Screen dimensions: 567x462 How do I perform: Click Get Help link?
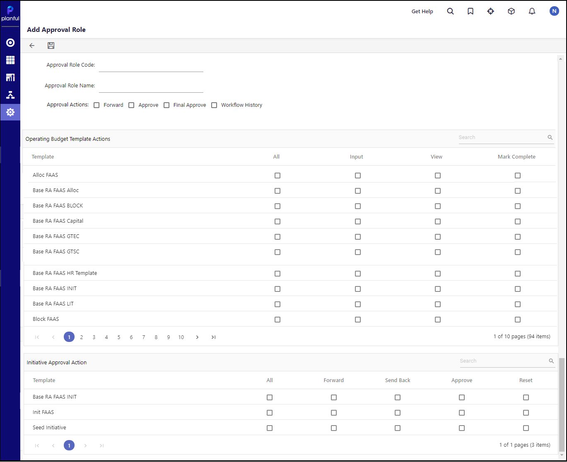tap(422, 11)
